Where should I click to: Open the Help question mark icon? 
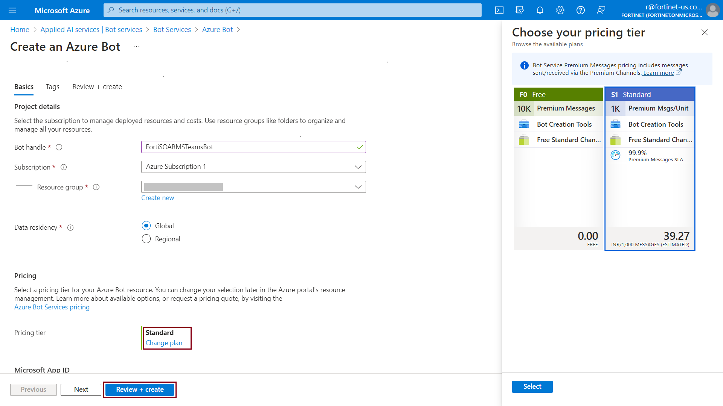pos(581,10)
